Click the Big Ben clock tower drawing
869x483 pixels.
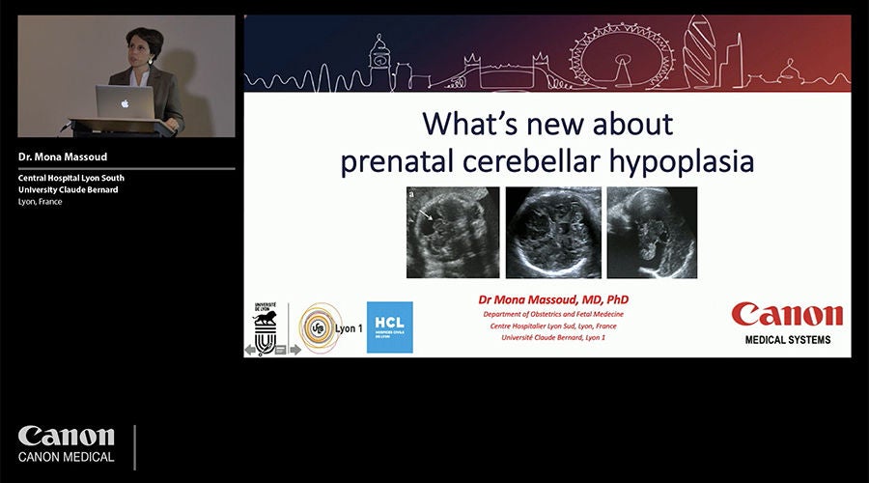coord(380,61)
